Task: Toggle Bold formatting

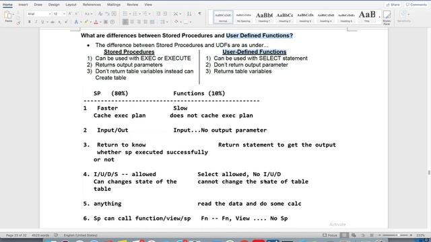Action: (30, 22)
